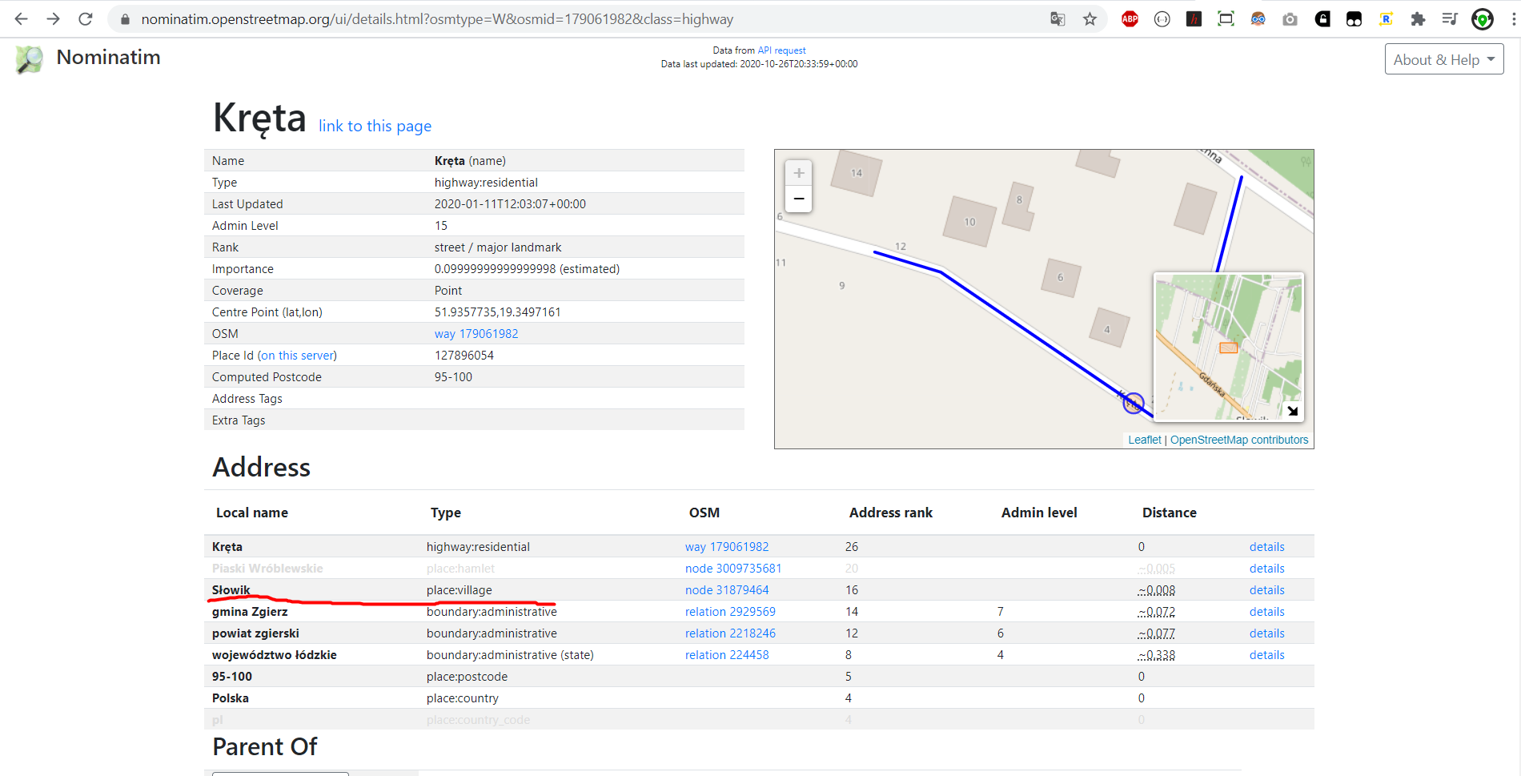Image resolution: width=1521 pixels, height=776 pixels.
Task: Click distance ~0.338 for województwo łódzkie
Action: tap(1157, 655)
